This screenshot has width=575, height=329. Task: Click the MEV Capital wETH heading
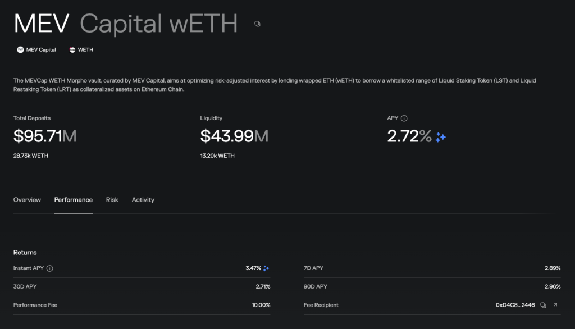[125, 24]
